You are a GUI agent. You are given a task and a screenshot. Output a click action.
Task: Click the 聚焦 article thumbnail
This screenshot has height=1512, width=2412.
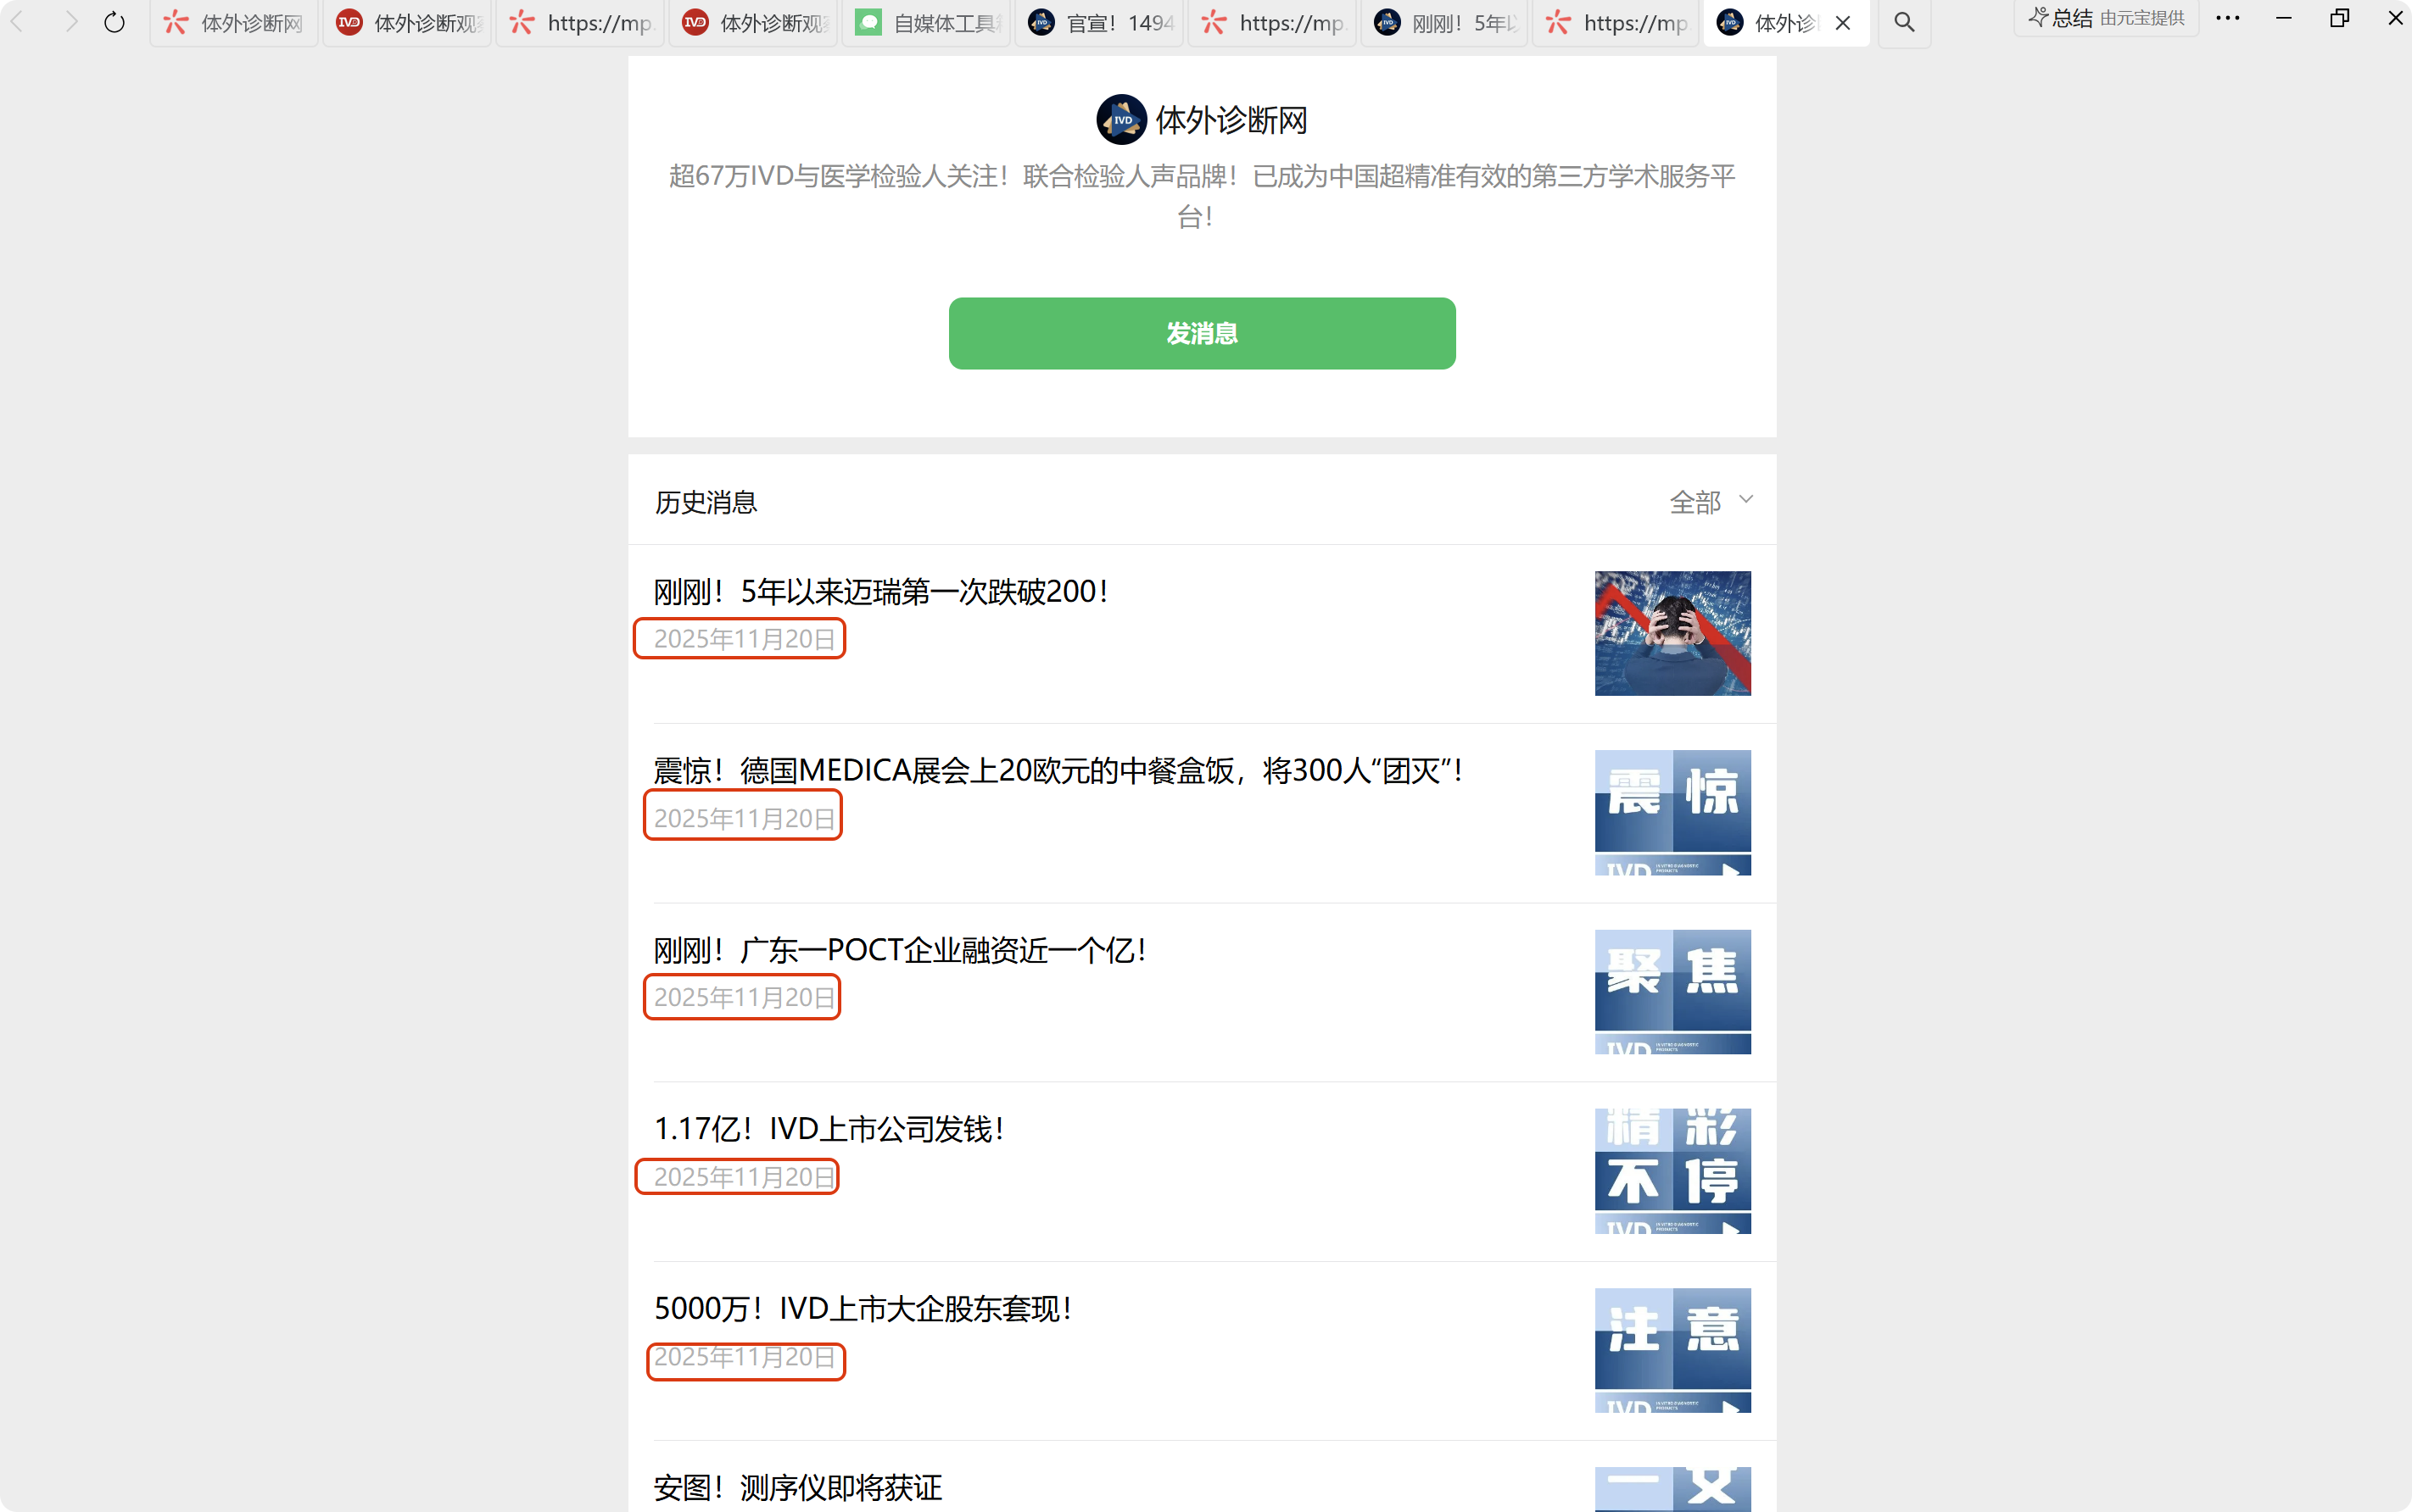1672,992
